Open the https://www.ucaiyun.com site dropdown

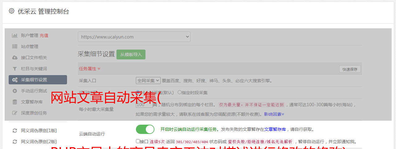coord(134,37)
